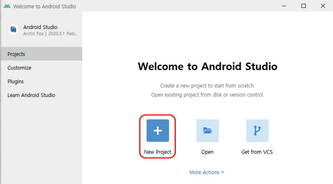
Task: Click the Android Studio logo in sidebar
Action: (13, 29)
